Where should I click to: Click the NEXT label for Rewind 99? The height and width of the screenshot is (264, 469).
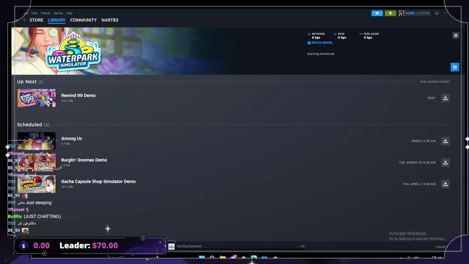click(431, 98)
